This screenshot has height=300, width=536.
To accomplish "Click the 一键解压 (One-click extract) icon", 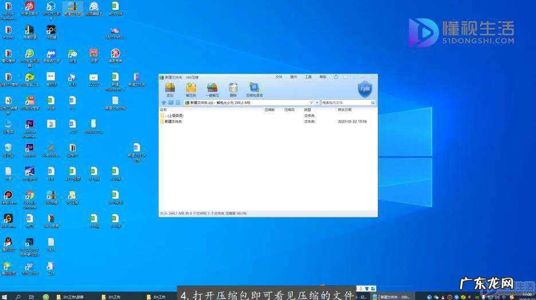I will coord(212,89).
